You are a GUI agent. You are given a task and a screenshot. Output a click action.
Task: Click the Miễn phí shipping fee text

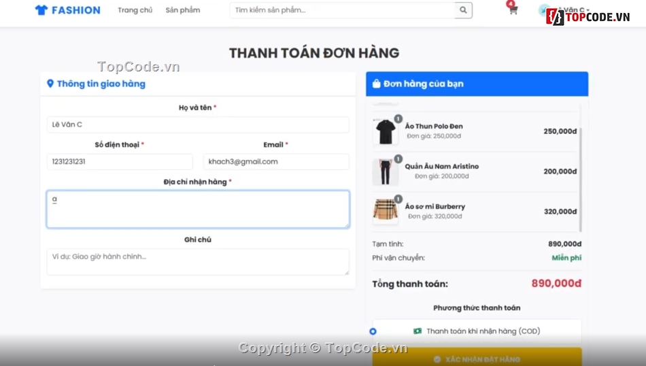coord(566,258)
